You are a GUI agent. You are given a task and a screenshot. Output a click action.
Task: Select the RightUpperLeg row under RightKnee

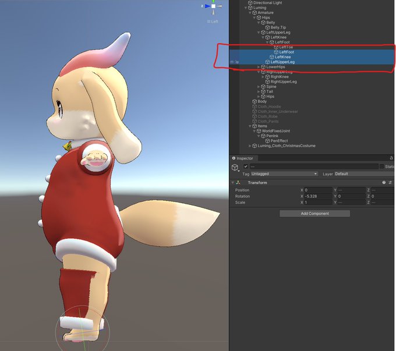coord(312,81)
